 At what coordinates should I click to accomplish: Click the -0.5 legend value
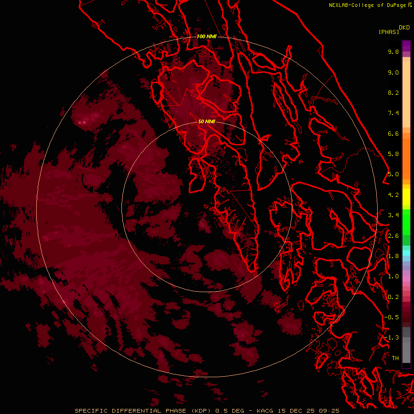391,317
